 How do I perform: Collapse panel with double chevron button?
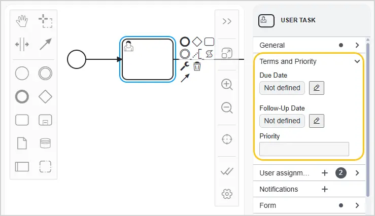pos(227,21)
